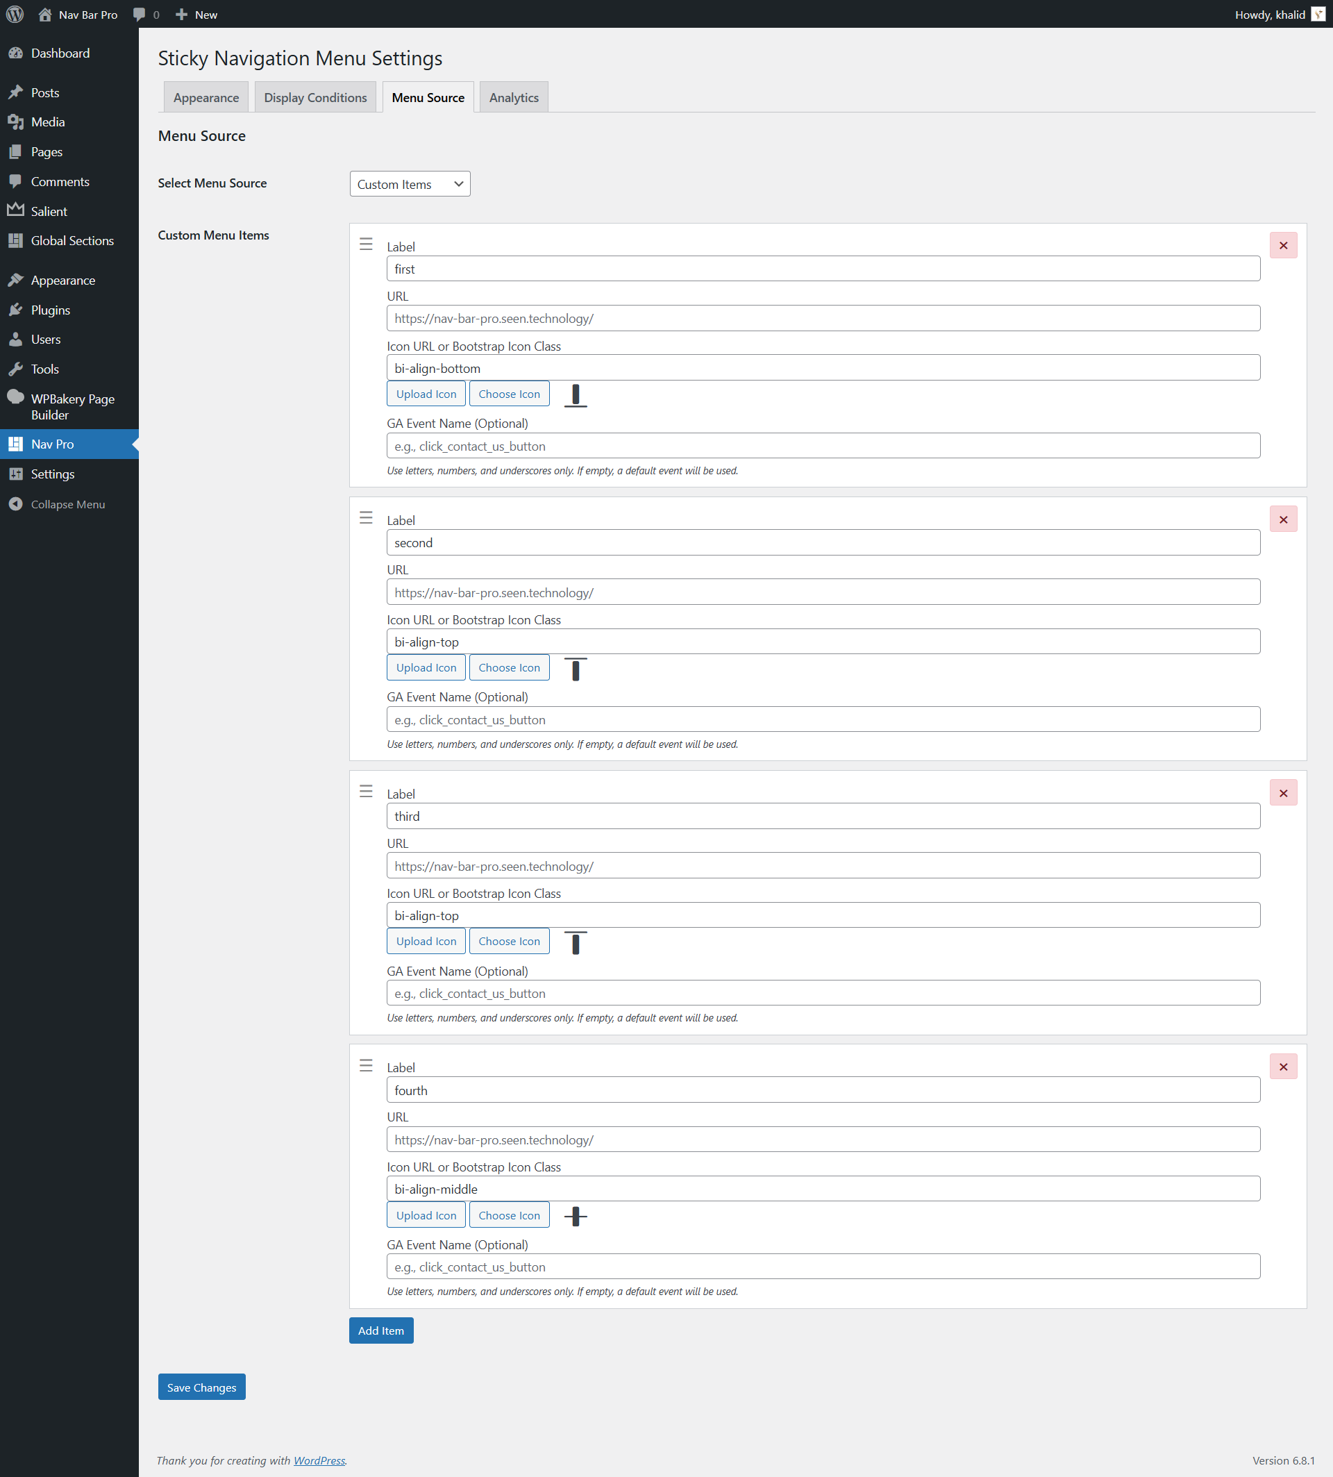Click the Add Item button
Image resolution: width=1333 pixels, height=1477 pixels.
(381, 1330)
